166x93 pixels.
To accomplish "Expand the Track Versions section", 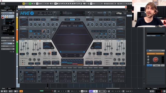I will pyautogui.click(x=8, y=38).
